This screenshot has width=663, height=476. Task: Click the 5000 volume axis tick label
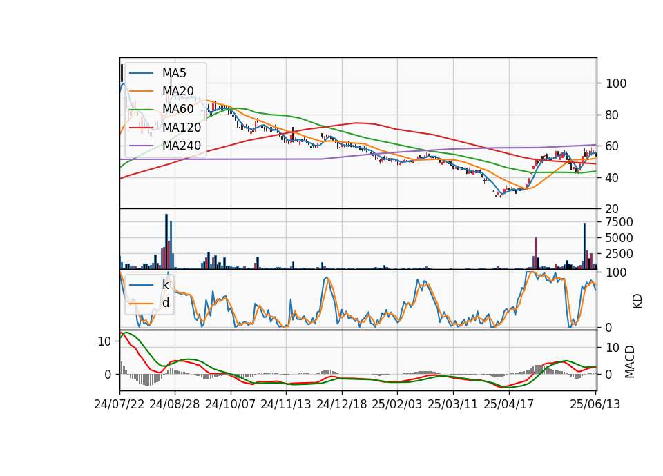pyautogui.click(x=619, y=238)
